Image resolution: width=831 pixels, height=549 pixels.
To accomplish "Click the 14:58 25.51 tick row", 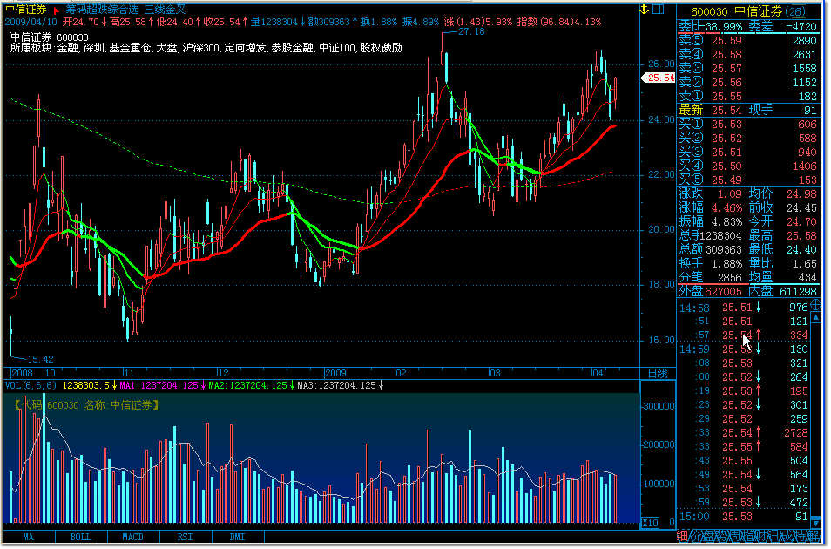I will pos(744,308).
